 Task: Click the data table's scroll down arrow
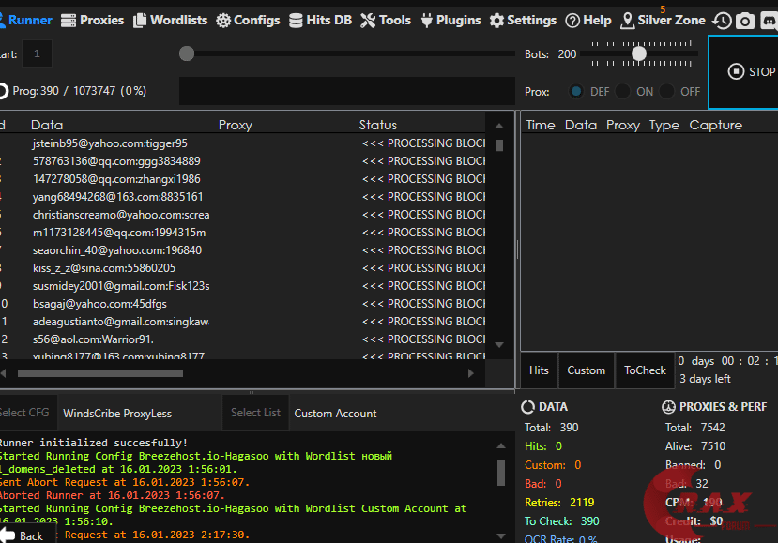tap(499, 345)
